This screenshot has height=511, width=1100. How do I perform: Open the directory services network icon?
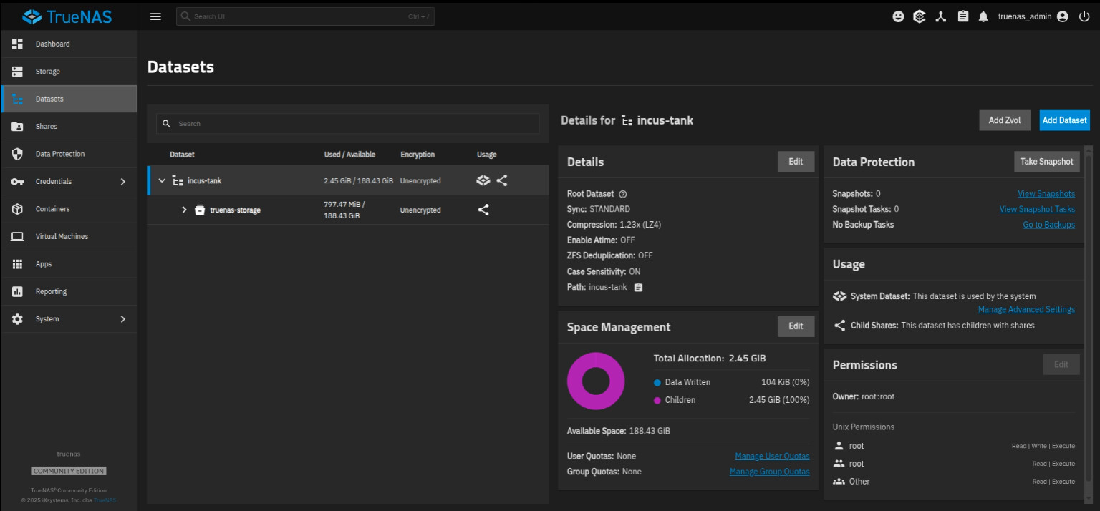pos(941,16)
